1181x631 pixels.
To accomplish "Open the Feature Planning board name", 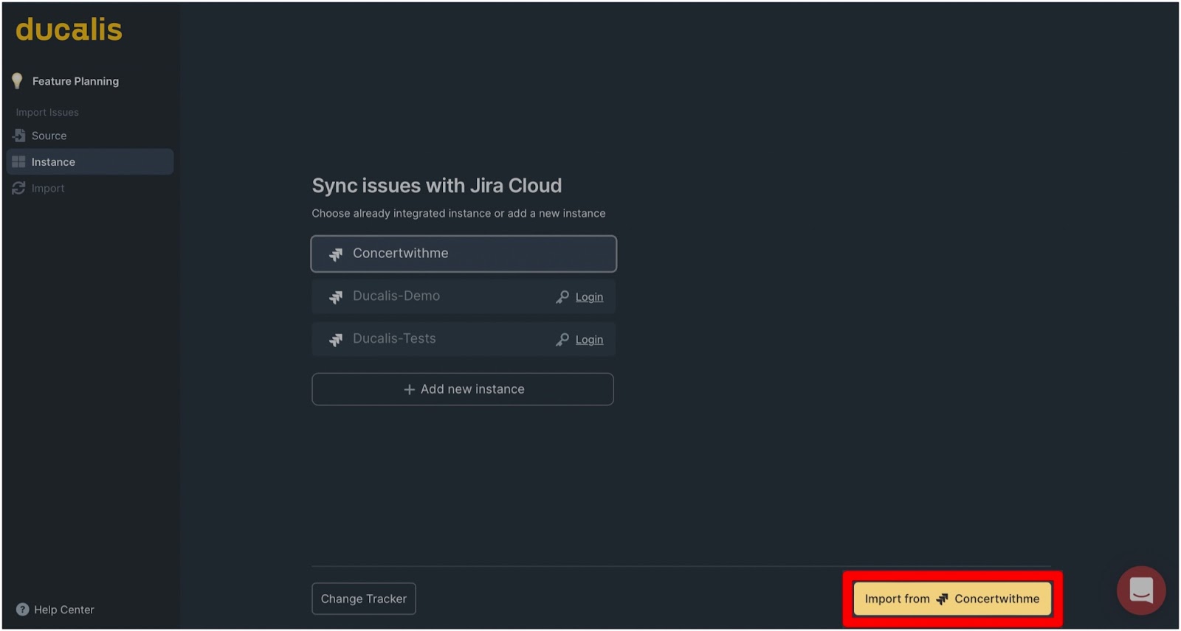I will tap(75, 81).
